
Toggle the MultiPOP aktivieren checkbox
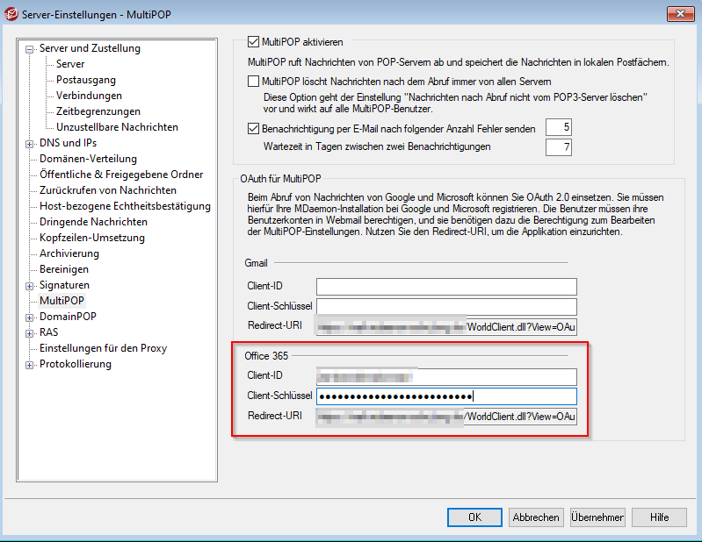point(255,41)
